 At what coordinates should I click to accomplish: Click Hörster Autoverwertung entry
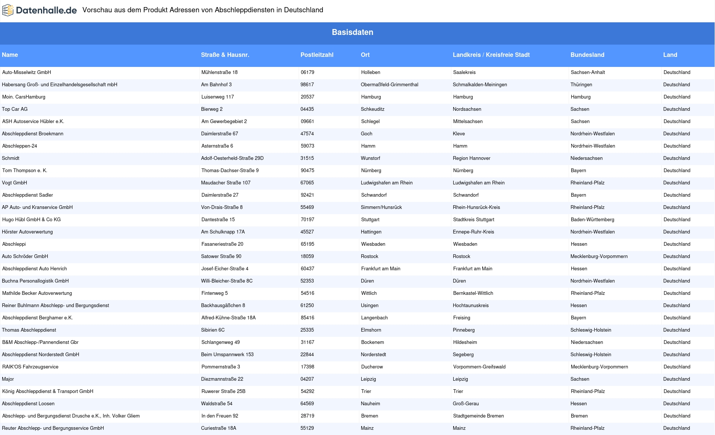(27, 232)
